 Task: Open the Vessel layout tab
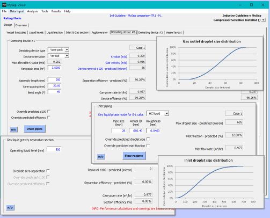174,33
